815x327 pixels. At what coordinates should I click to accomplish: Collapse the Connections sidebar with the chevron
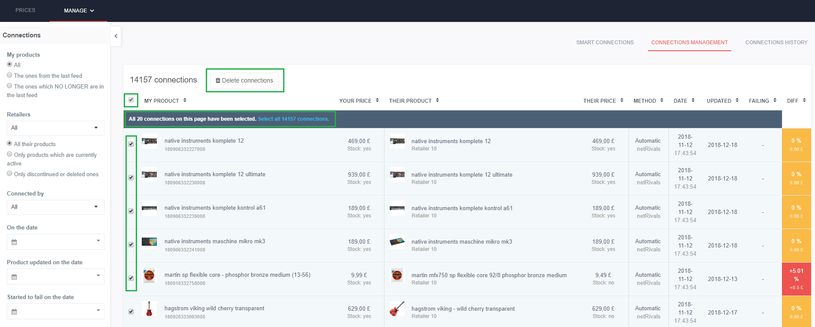click(116, 36)
